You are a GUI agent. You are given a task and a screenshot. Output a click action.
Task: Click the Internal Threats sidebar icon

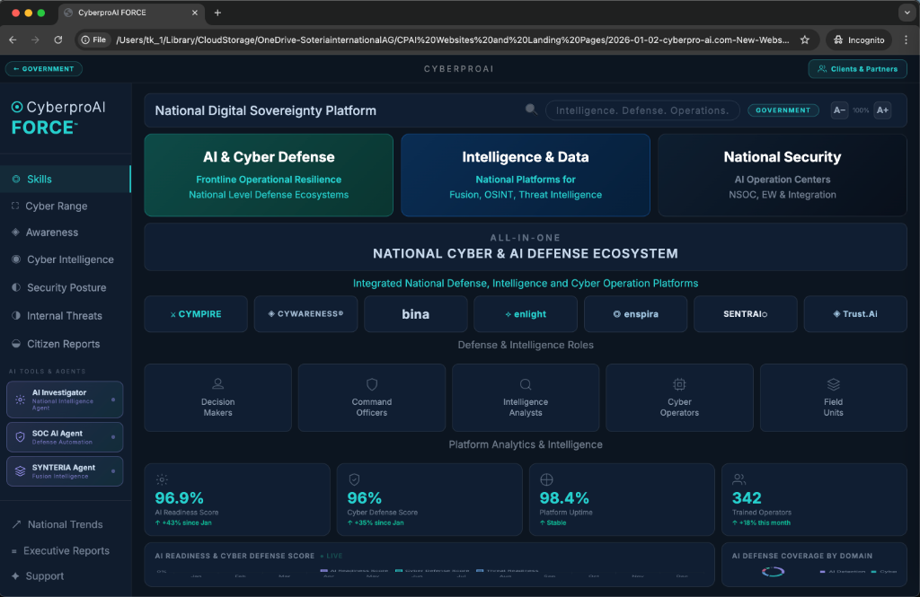point(16,315)
